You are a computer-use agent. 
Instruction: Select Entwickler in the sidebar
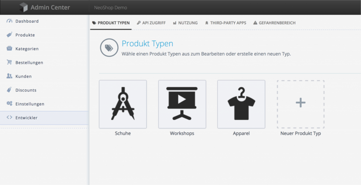[26, 118]
